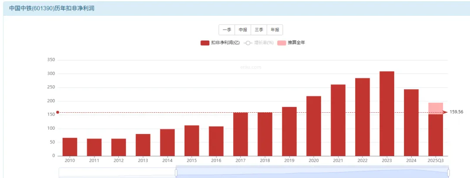Viewport: 470px width, 178px height.
Task: Click the 2015 bar
Action: [x=192, y=141]
